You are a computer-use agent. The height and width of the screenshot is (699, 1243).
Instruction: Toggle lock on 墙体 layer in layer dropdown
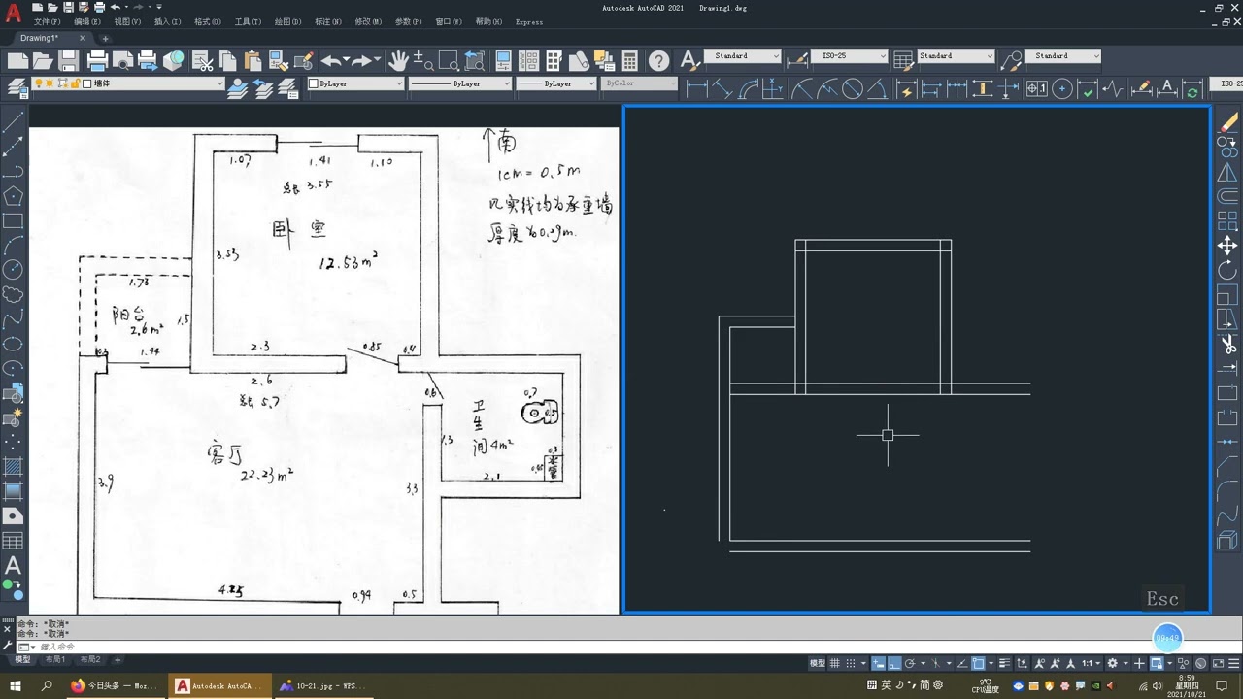[75, 83]
